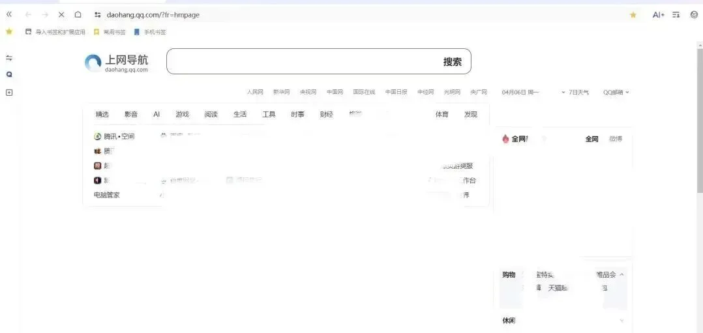Viewport: 703px width, 333px height.
Task: Select the 工具 category tab
Action: point(269,114)
